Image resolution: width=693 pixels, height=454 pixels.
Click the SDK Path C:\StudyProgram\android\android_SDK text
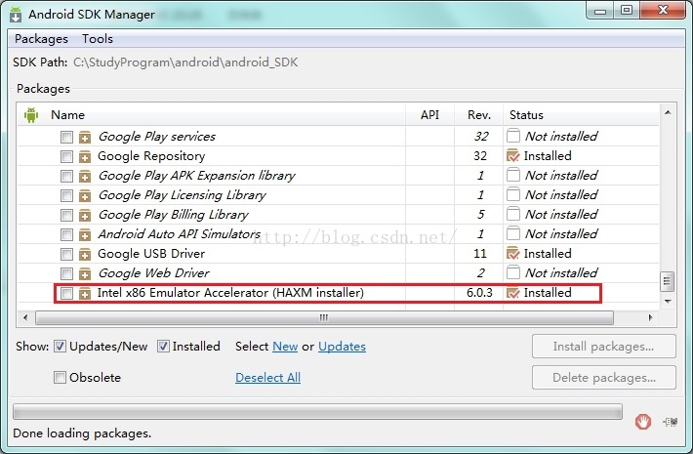185,62
